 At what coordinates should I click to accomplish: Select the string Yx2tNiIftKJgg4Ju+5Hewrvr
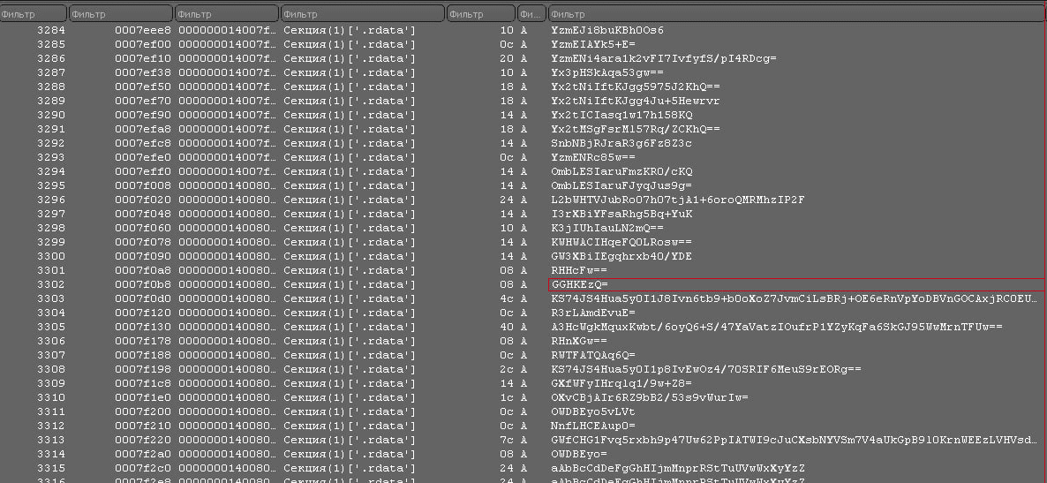click(x=636, y=101)
